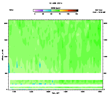
Task: Pick the cyan section of the colorbar
Action: (x=47, y=11)
